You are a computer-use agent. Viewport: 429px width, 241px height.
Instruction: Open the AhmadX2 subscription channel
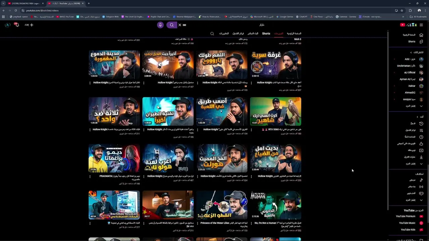(x=409, y=93)
